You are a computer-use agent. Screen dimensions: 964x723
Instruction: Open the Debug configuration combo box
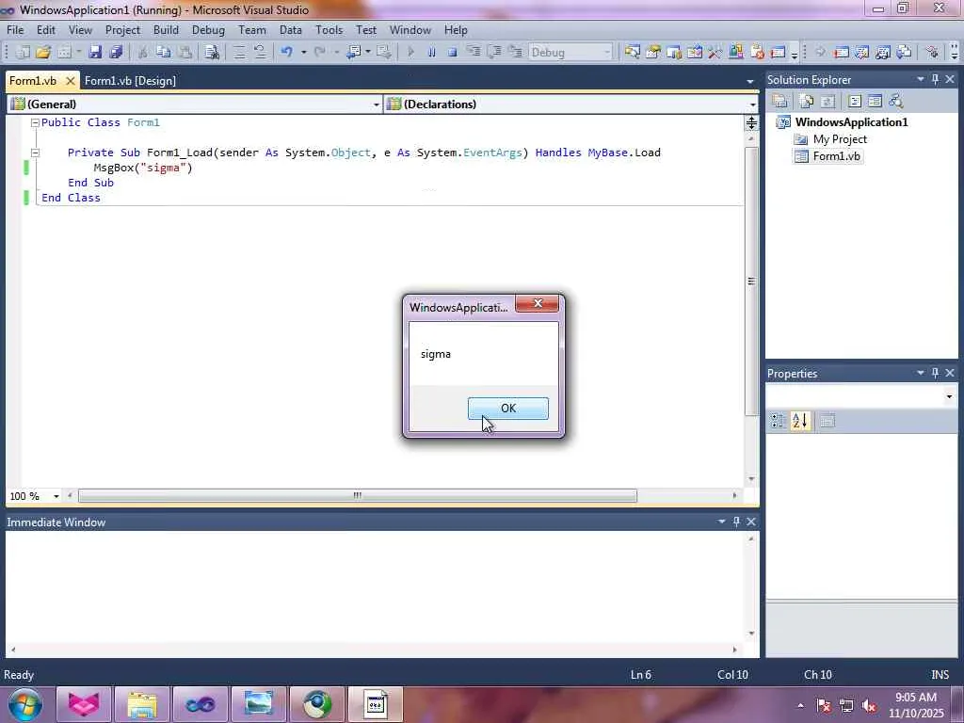(571, 53)
